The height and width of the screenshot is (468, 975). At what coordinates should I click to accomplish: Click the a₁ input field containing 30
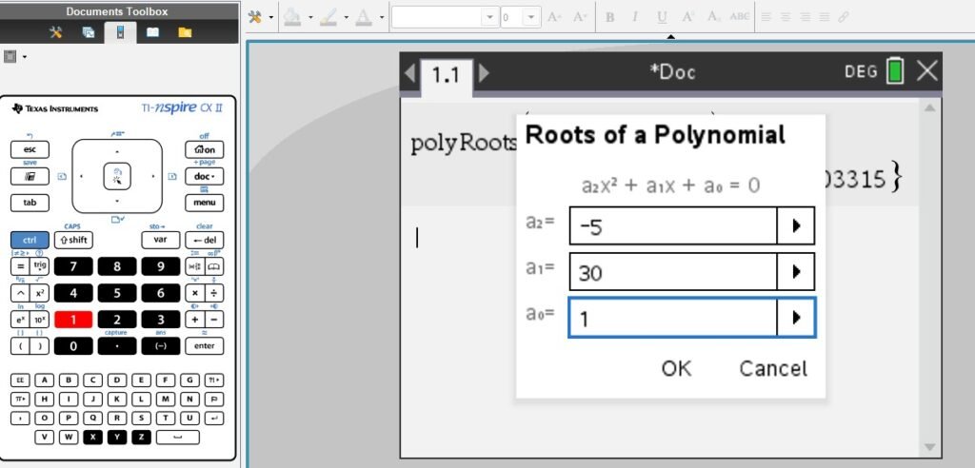(673, 272)
